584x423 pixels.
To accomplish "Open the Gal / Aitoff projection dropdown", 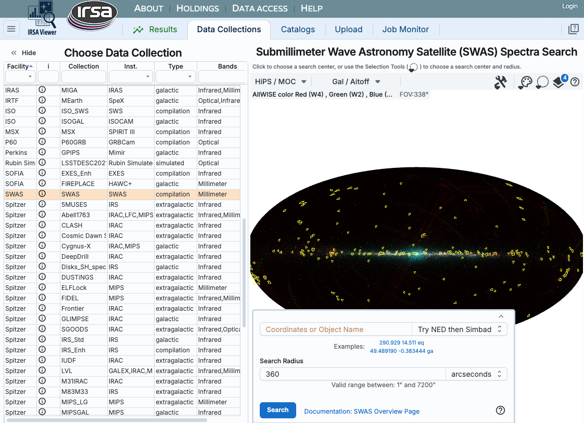I will pyautogui.click(x=356, y=82).
